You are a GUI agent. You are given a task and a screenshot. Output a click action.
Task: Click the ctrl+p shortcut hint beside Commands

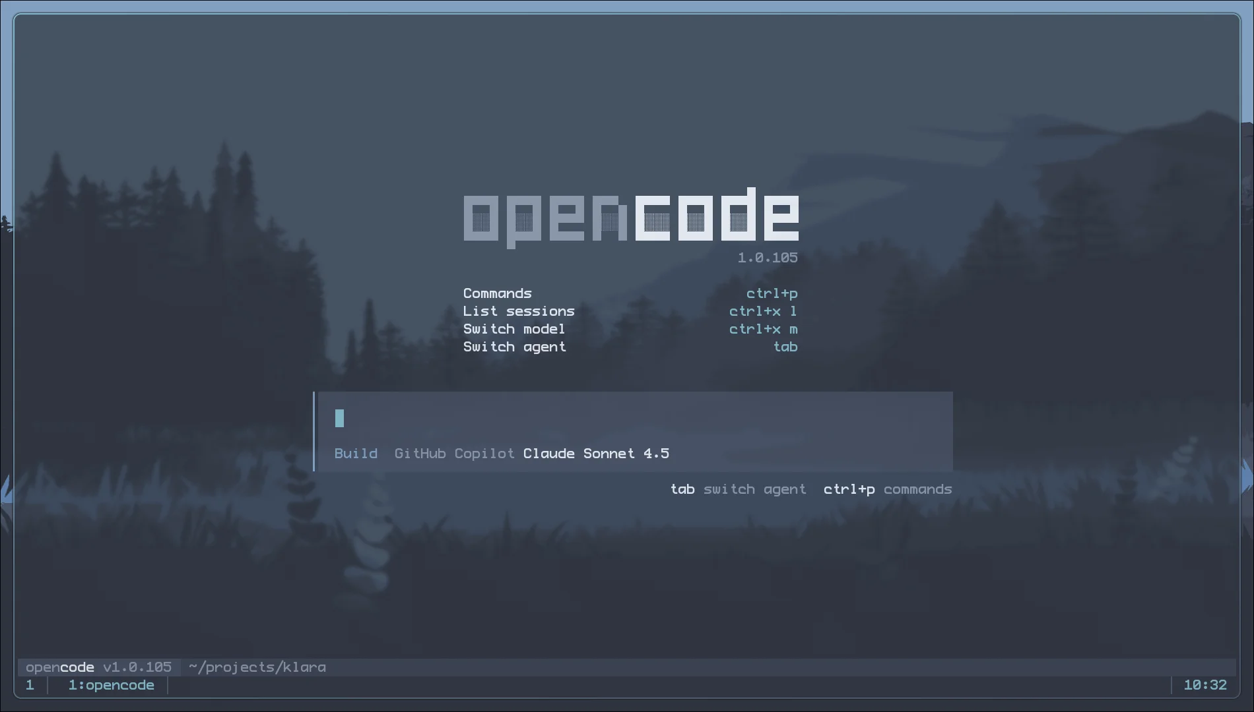(x=772, y=293)
